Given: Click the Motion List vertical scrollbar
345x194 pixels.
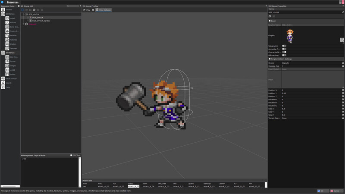Looking at the screenshot, I should (x=266, y=185).
